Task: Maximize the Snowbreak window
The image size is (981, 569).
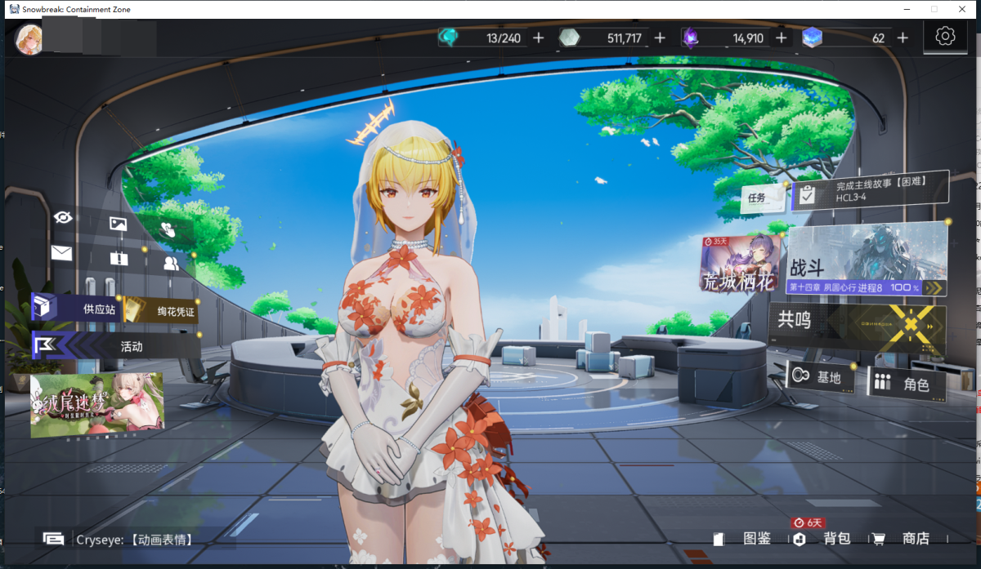Action: [x=934, y=9]
